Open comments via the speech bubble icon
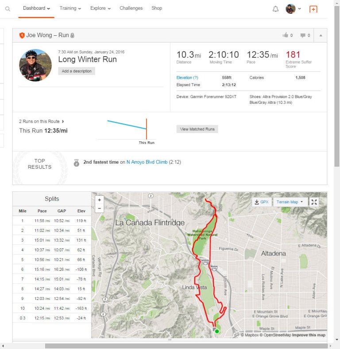 coord(303,35)
